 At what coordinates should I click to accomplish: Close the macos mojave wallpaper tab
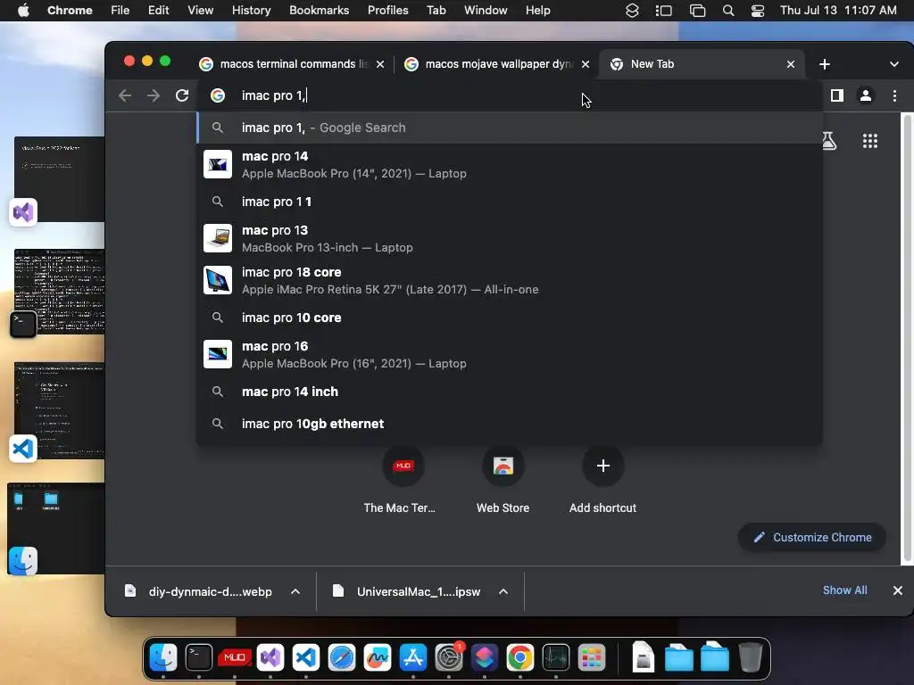(x=586, y=64)
